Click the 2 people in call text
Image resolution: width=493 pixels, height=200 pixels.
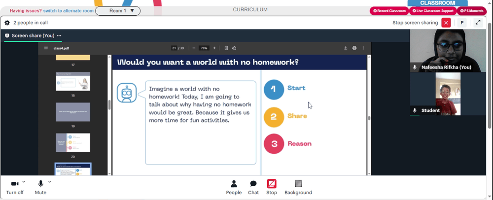[31, 23]
